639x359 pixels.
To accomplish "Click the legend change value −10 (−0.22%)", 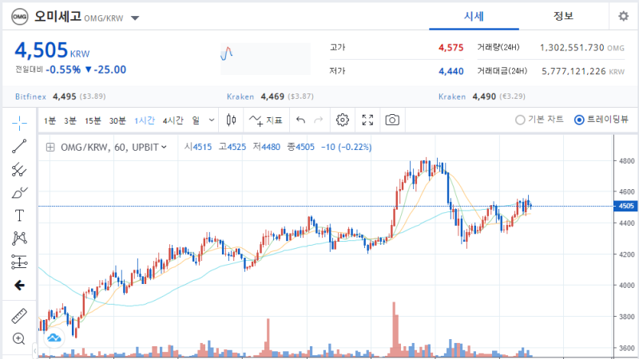I will click(346, 147).
